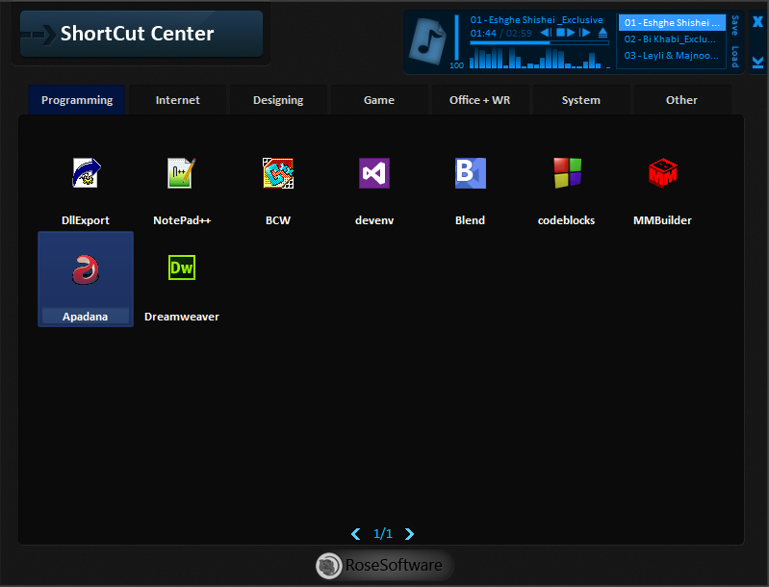The width and height of the screenshot is (769, 587).
Task: Open the NotePad++ shortcut icon
Action: (x=182, y=172)
